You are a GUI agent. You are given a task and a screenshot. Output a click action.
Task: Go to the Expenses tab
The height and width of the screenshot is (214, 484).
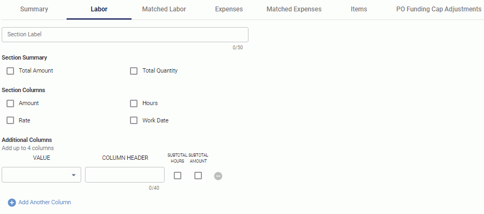tap(228, 9)
